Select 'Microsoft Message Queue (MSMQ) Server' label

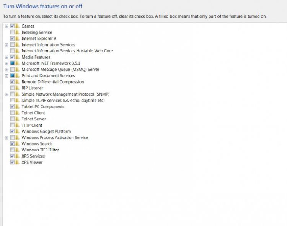pos(60,70)
